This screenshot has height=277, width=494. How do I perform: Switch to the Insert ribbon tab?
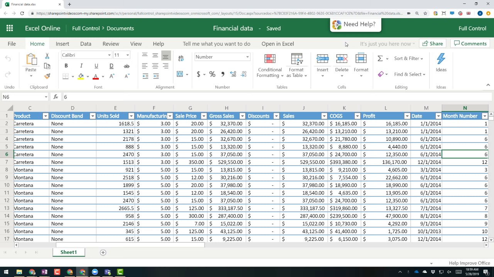tap(62, 44)
